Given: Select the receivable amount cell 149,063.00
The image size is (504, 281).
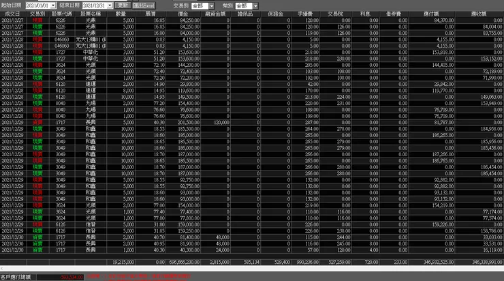Looking at the screenshot, I should pos(479,97).
